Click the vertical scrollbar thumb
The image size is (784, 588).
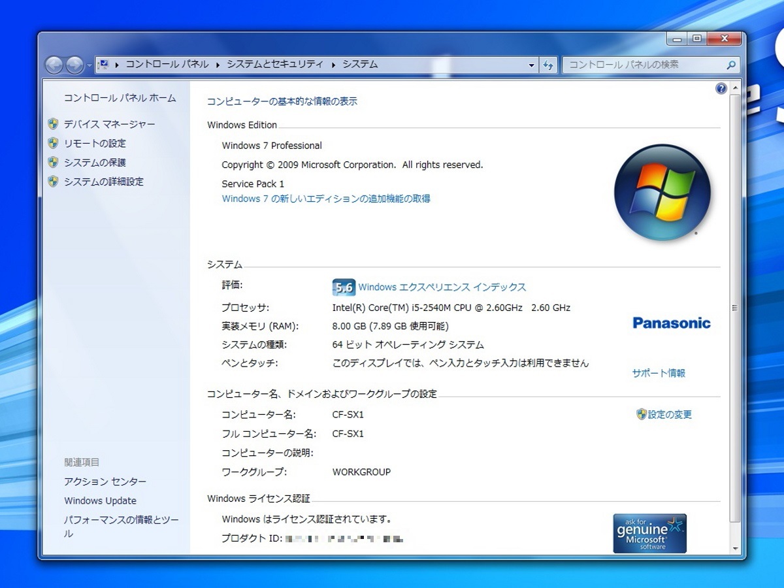(x=736, y=307)
